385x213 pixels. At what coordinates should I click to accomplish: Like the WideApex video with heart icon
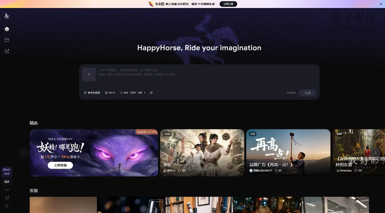[356, 170]
